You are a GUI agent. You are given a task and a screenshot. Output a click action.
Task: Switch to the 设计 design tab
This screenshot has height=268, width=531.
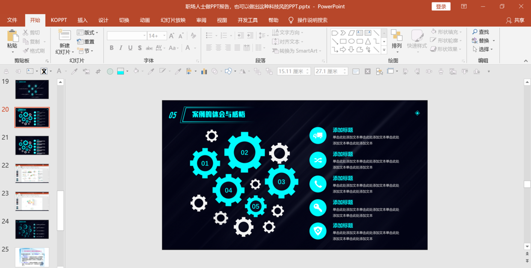point(103,20)
